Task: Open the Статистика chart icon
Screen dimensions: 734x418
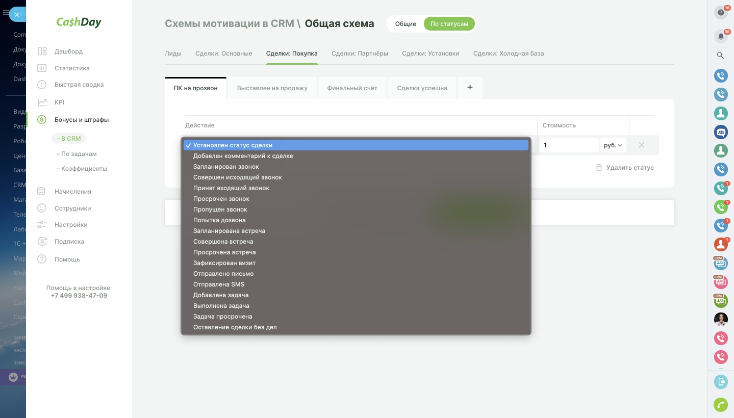Action: [x=42, y=68]
